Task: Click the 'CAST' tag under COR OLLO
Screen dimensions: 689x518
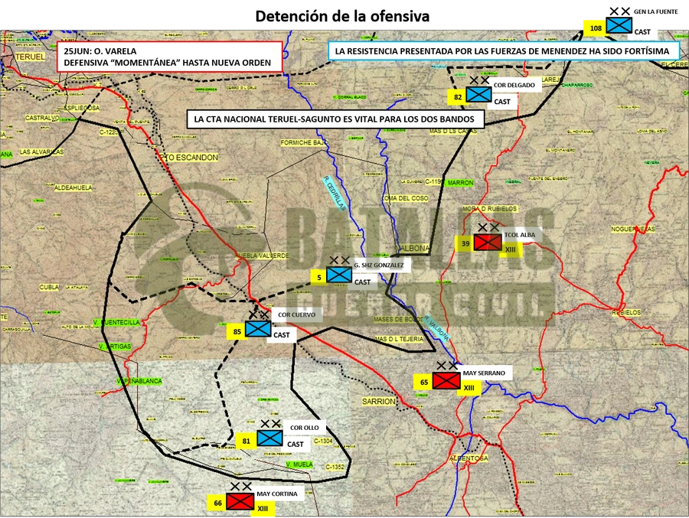Action: pos(296,445)
